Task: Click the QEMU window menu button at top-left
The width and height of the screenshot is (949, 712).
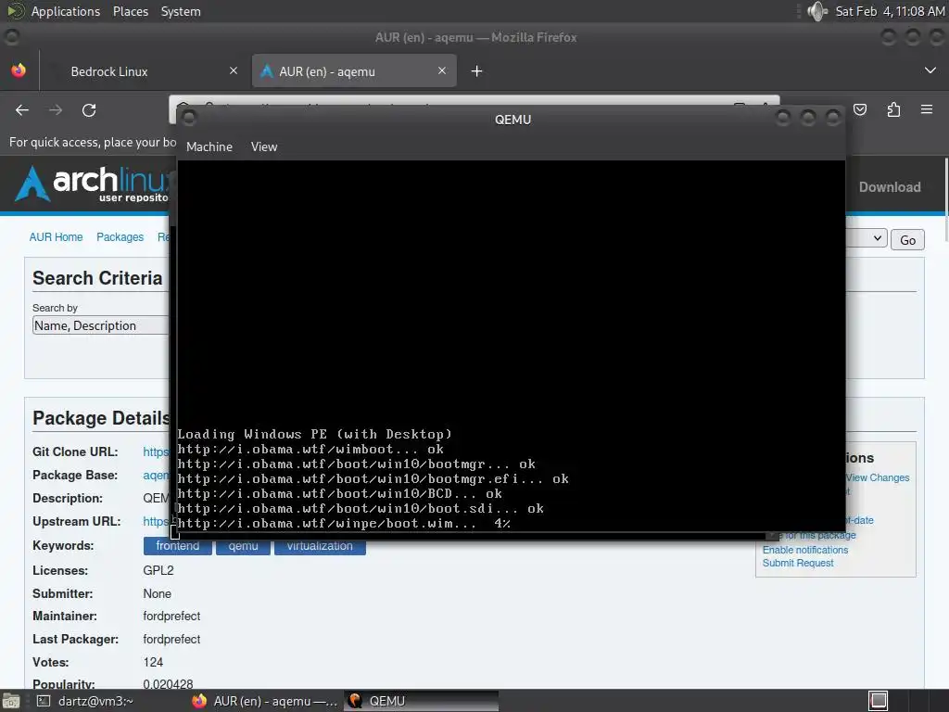Action: click(189, 118)
